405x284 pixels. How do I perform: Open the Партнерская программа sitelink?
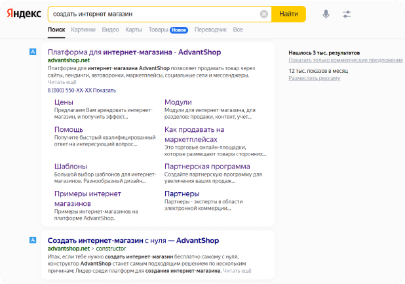(207, 167)
